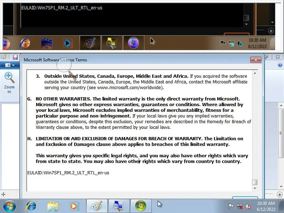Open Paint Help with the blue question mark
284x213 pixels.
coord(280,65)
